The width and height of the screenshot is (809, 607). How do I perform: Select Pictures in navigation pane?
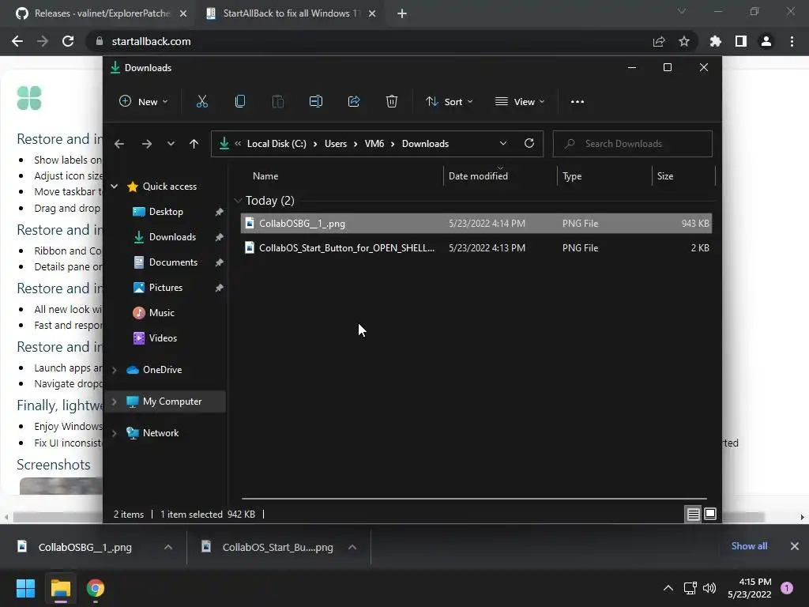166,288
